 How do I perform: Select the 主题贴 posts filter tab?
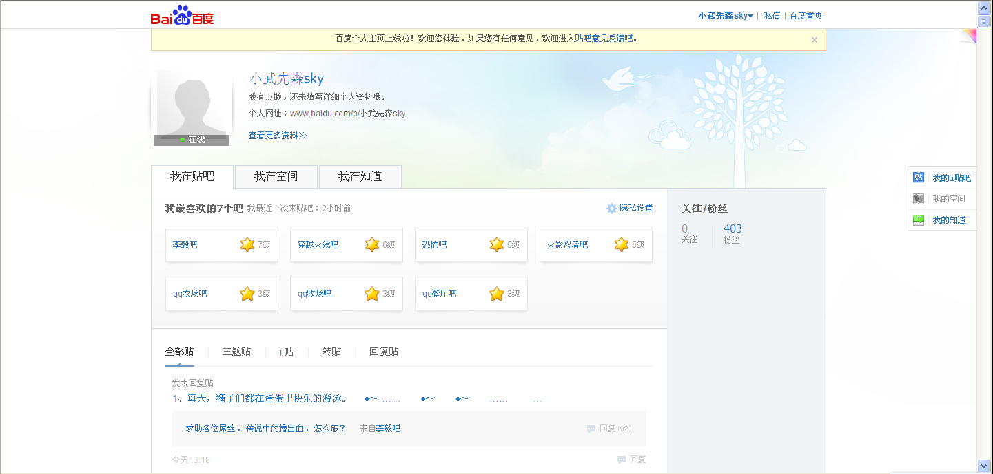236,352
